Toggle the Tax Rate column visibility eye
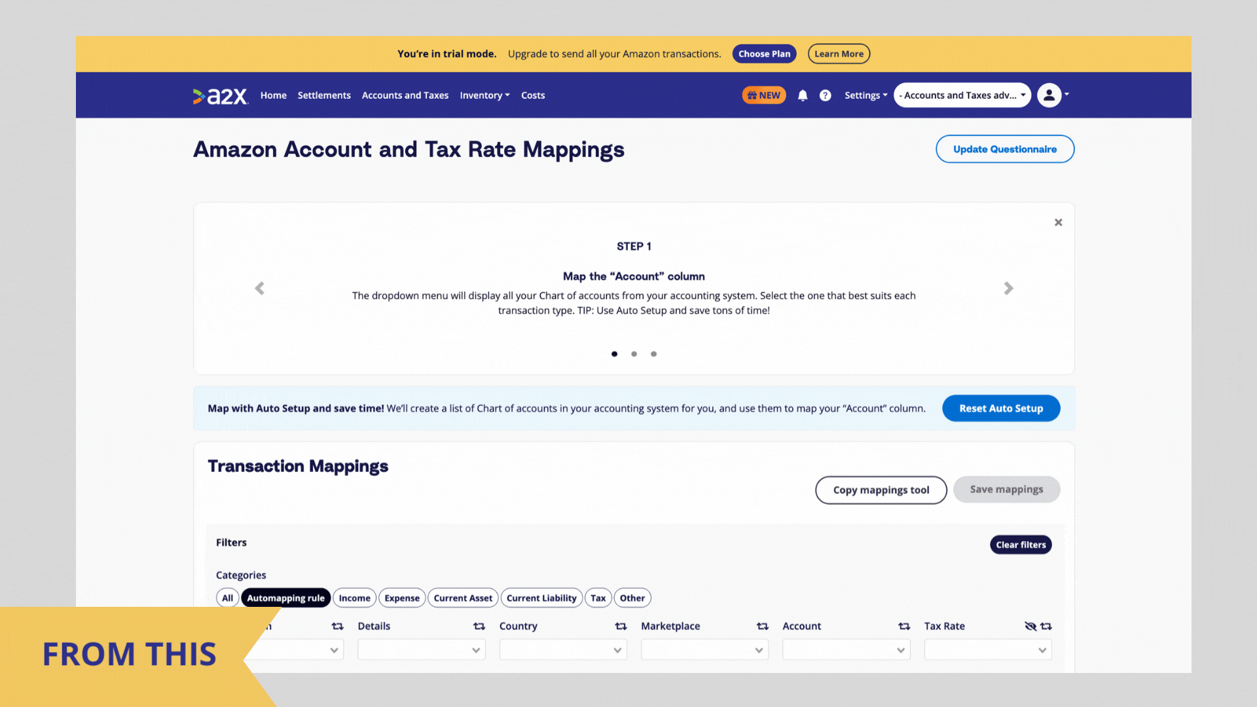 click(x=1030, y=626)
